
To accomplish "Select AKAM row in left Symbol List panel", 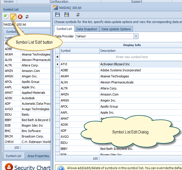I will point(27,54).
